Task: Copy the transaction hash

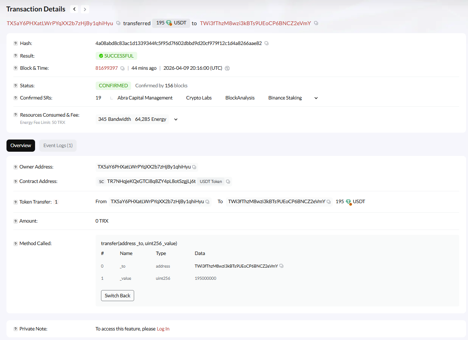Action: tap(266, 43)
